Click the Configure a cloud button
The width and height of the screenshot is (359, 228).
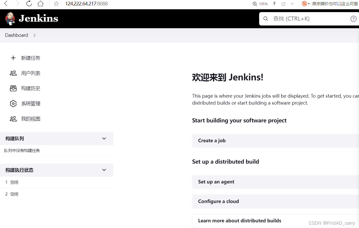point(275,201)
